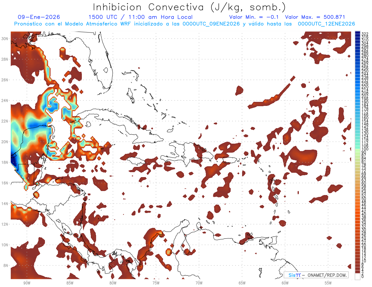Click the dark blue 322 swatch on the scale

click(x=358, y=33)
